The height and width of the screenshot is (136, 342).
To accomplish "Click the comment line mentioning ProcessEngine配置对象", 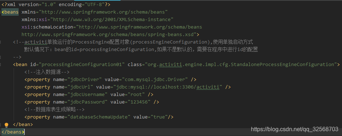I will (x=133, y=42).
